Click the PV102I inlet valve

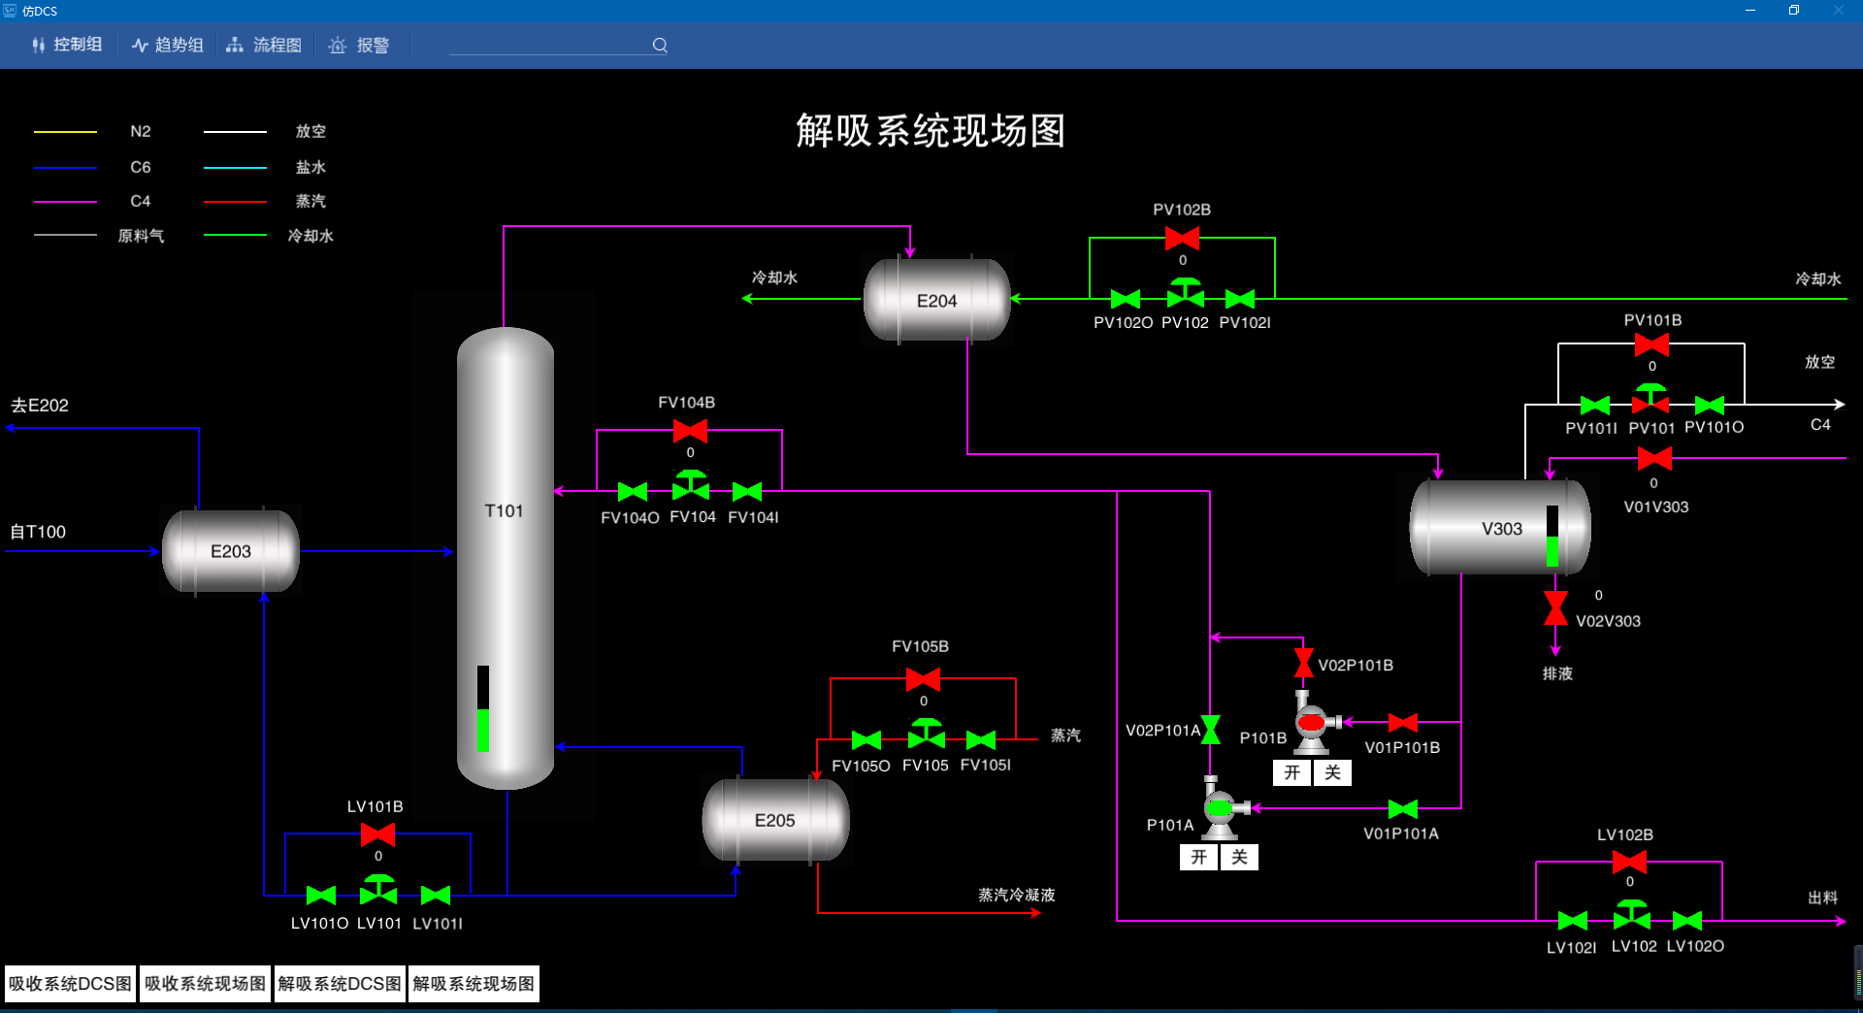[1240, 299]
